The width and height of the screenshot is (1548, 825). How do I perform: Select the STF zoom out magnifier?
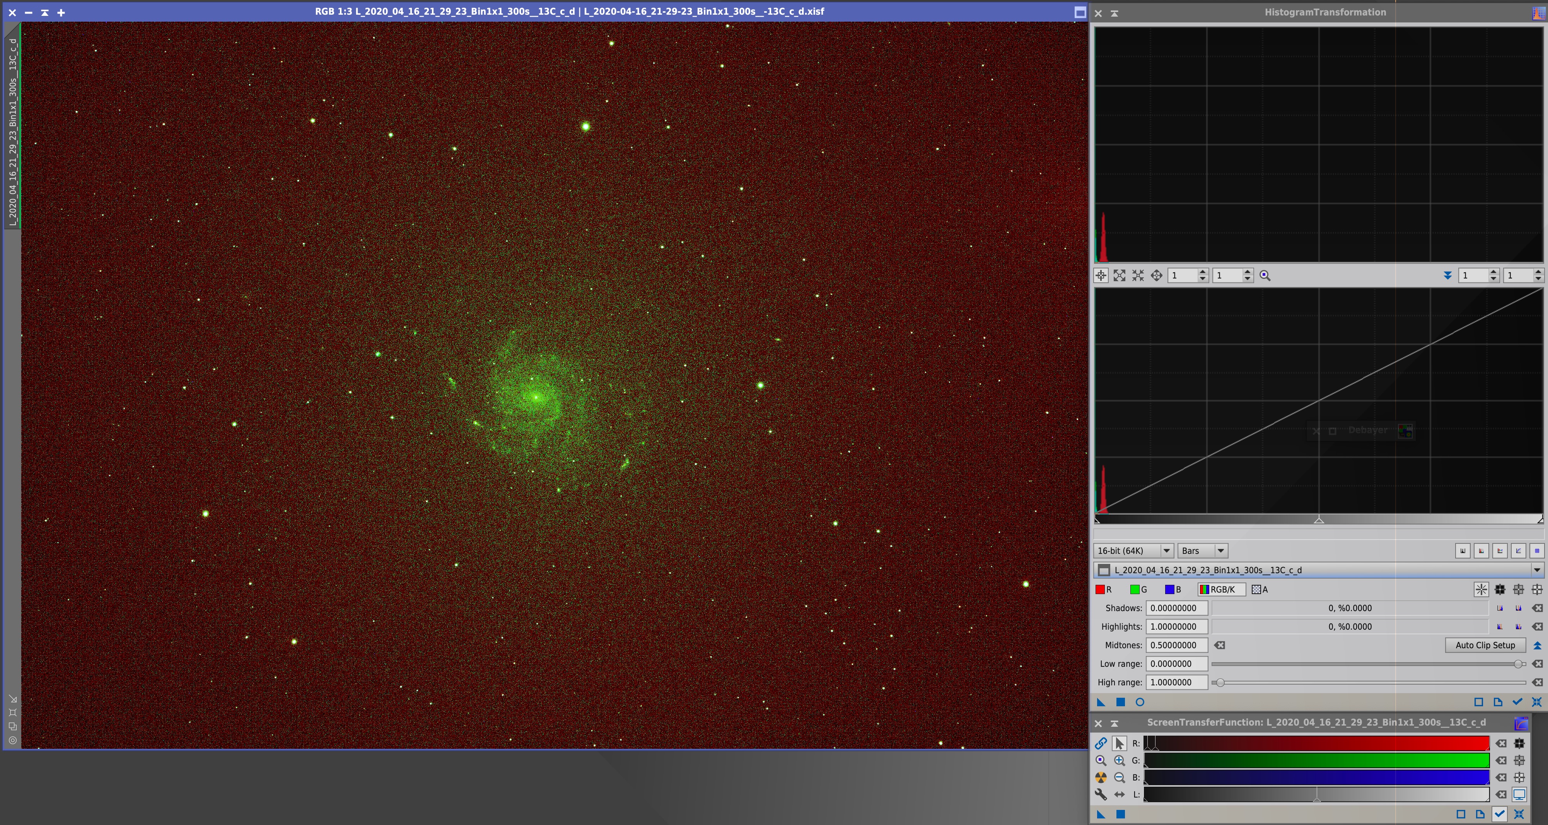click(x=1119, y=777)
